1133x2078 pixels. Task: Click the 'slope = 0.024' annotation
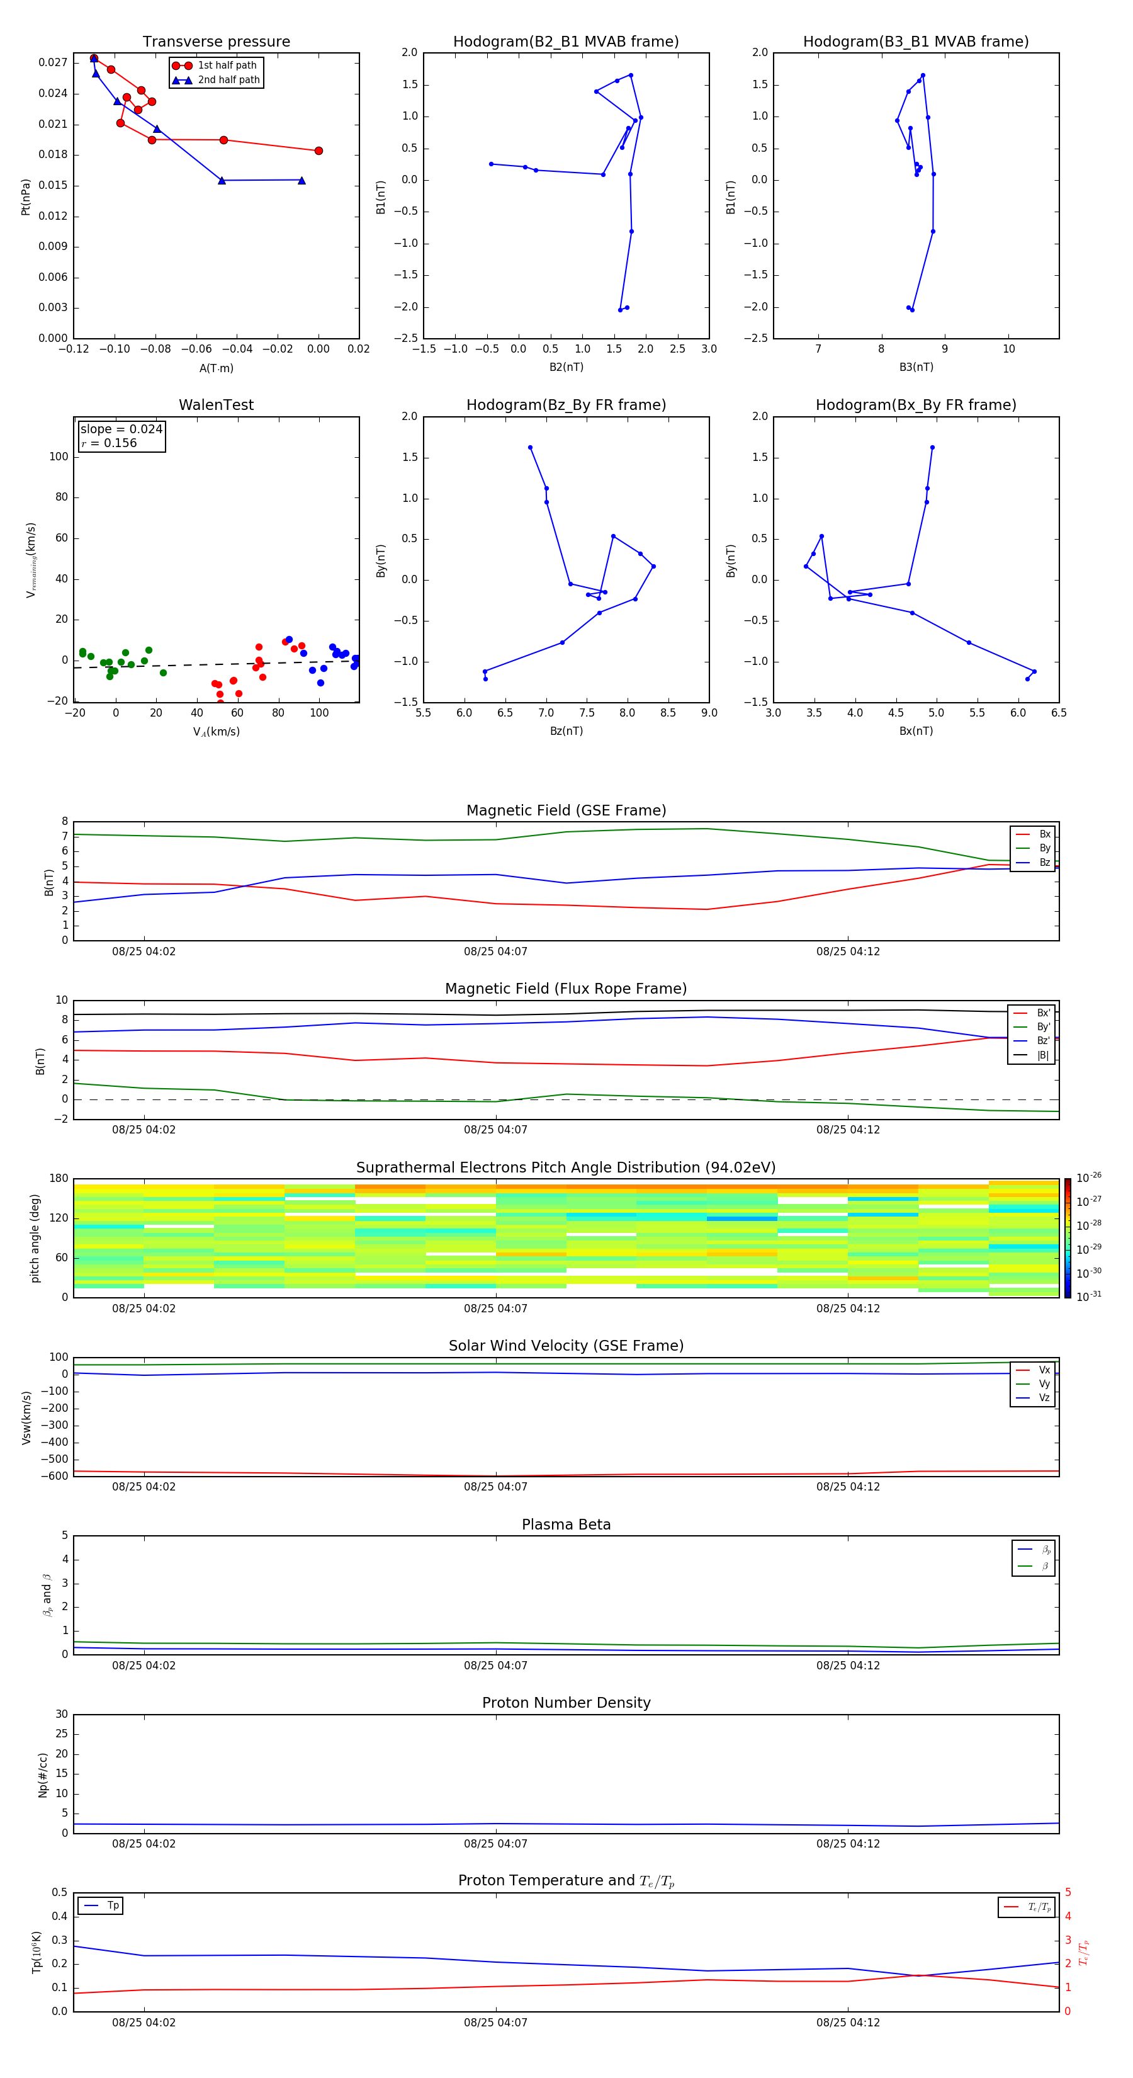tap(121, 429)
